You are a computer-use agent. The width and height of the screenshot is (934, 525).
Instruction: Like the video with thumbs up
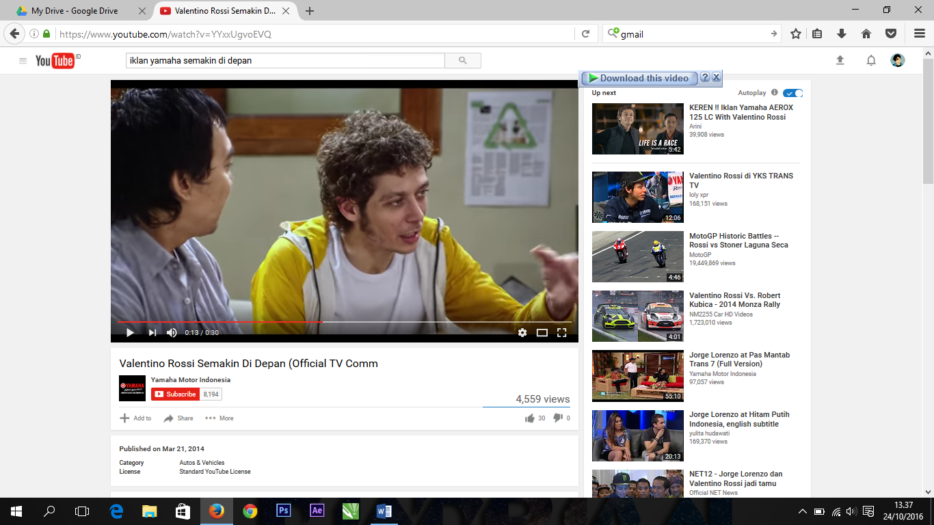(530, 418)
